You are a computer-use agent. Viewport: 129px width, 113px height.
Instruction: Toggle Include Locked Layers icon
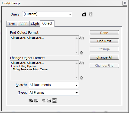click(31, 100)
